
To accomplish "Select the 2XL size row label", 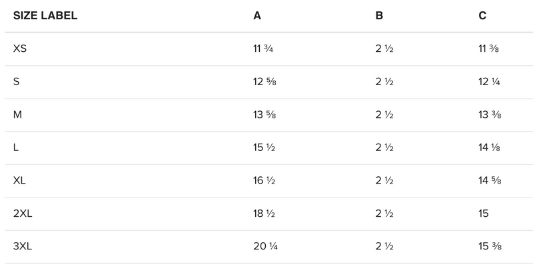I will 23,213.
